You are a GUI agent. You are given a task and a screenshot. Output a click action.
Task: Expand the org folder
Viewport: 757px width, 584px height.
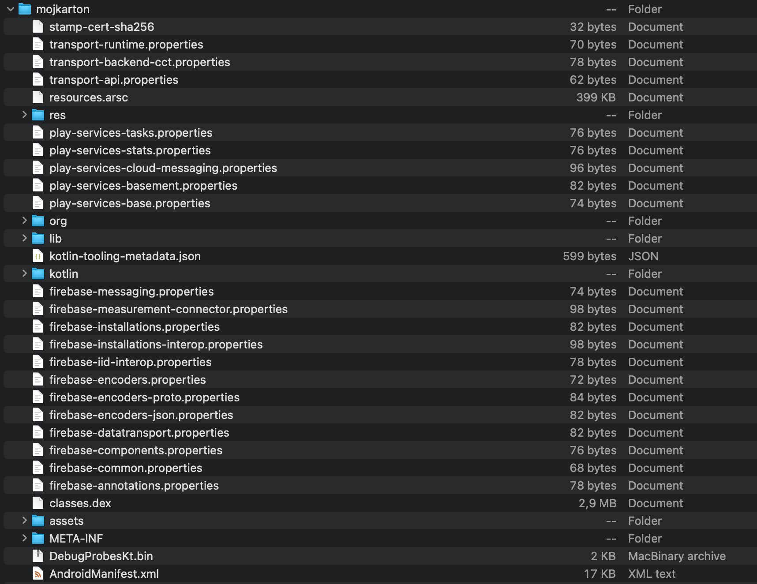[x=25, y=221]
